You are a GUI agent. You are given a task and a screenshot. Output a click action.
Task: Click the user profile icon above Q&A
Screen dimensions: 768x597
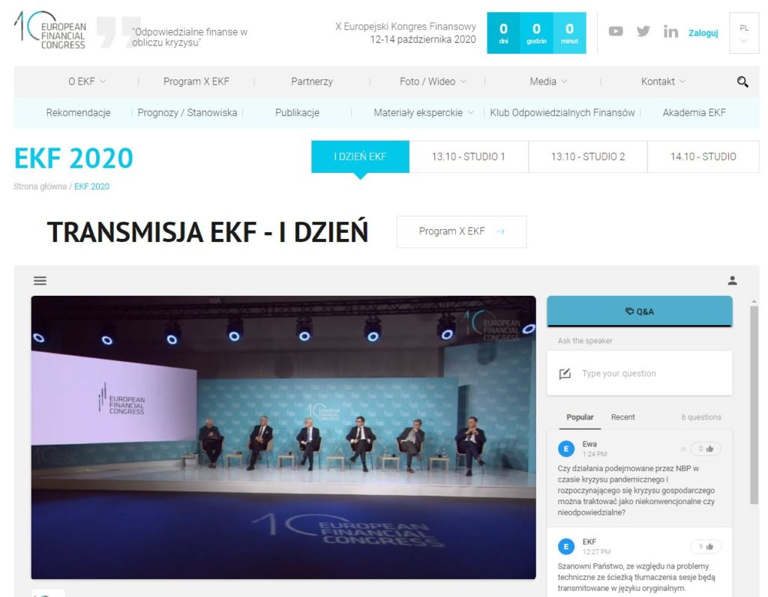point(732,280)
